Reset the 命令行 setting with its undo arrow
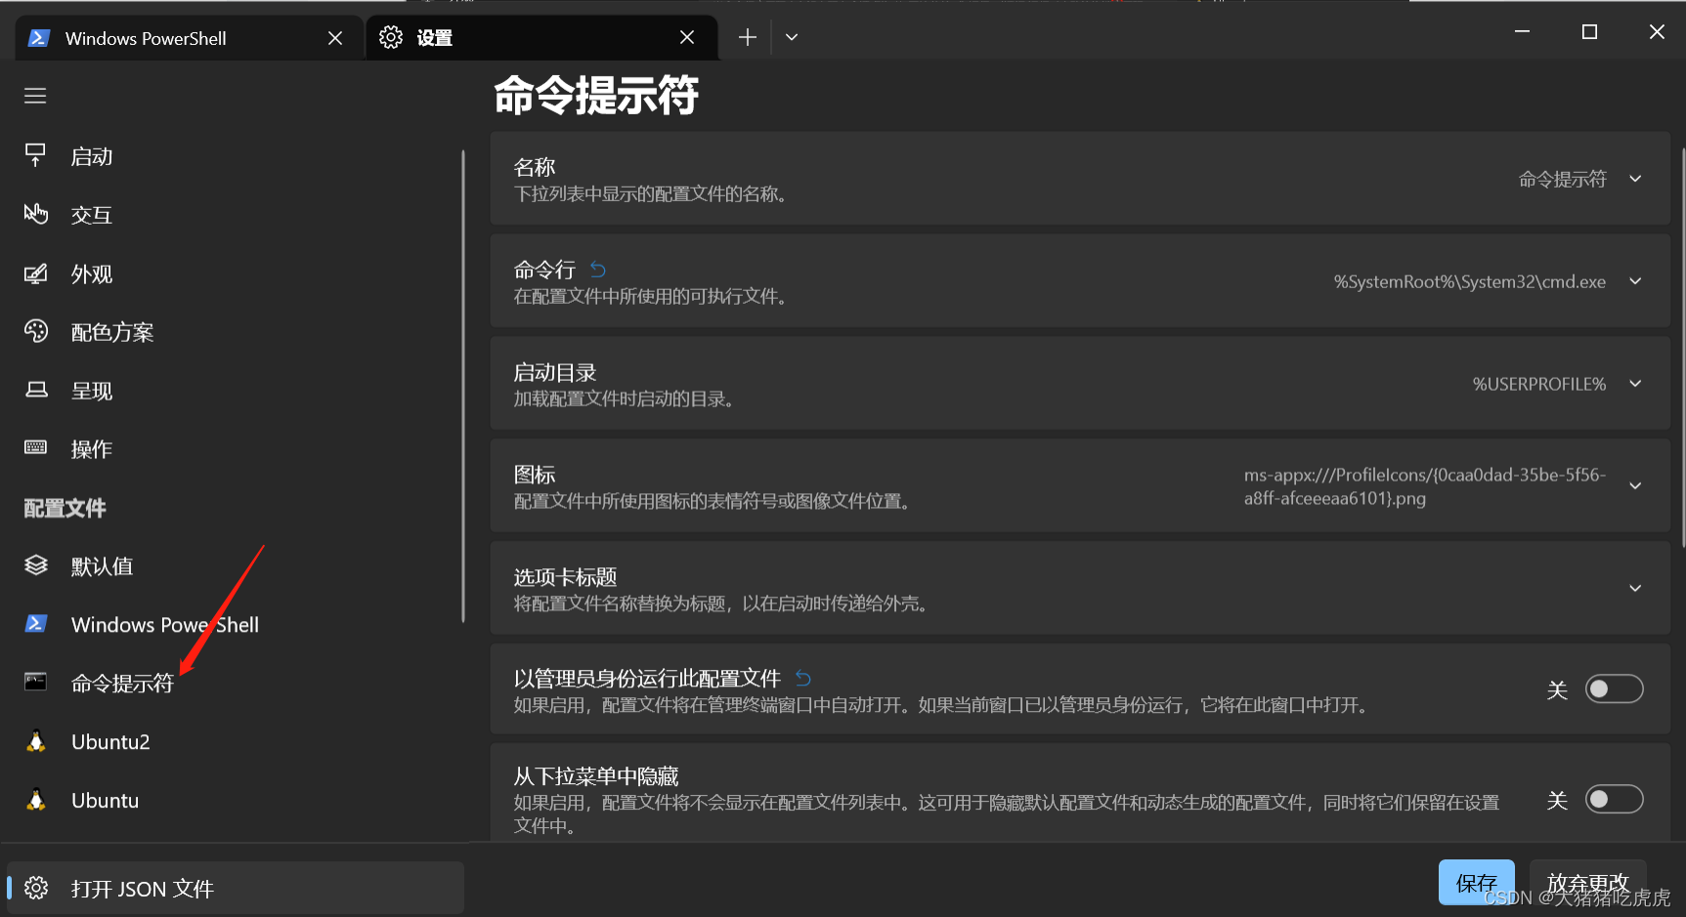Screen dimensions: 1686x917 (x=598, y=270)
